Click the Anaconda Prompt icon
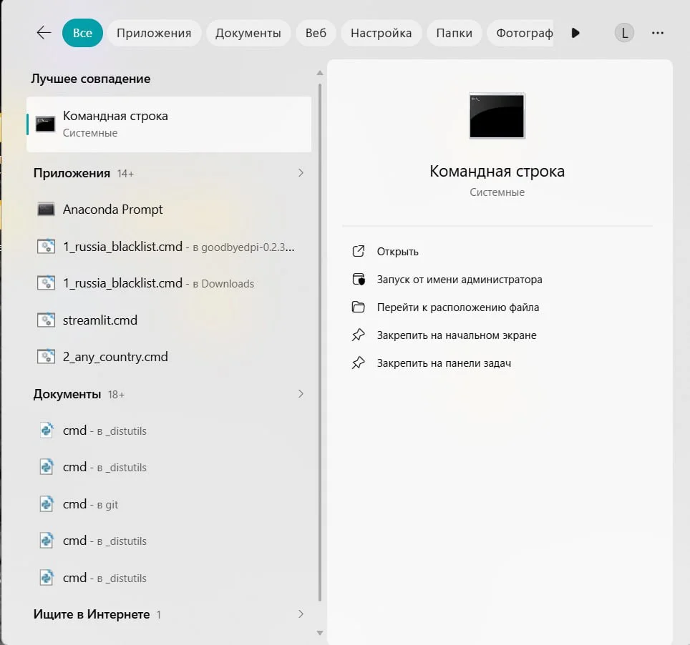This screenshot has width=690, height=645. (x=46, y=210)
